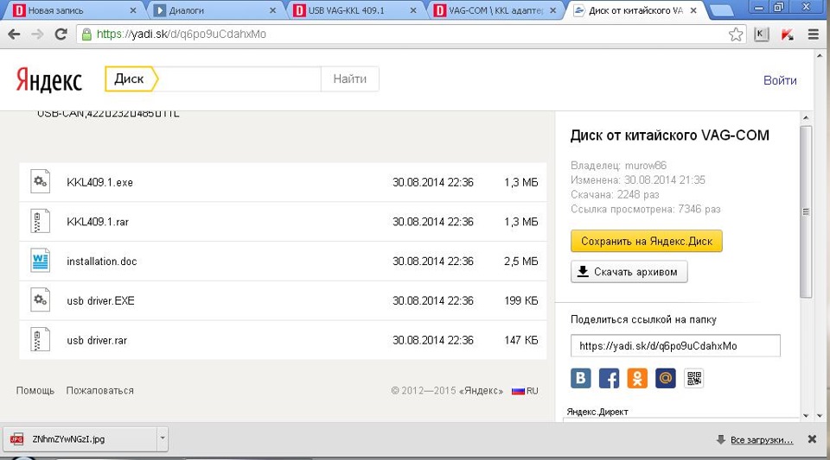This screenshot has height=460, width=830.
Task: Share folder via Facebook icon
Action: (x=609, y=378)
